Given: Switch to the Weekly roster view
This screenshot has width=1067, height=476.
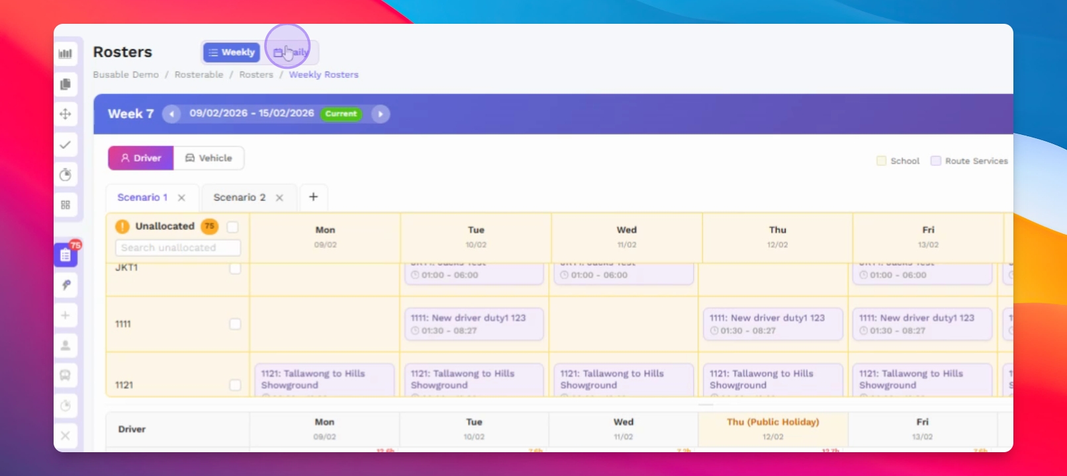Looking at the screenshot, I should click(231, 52).
